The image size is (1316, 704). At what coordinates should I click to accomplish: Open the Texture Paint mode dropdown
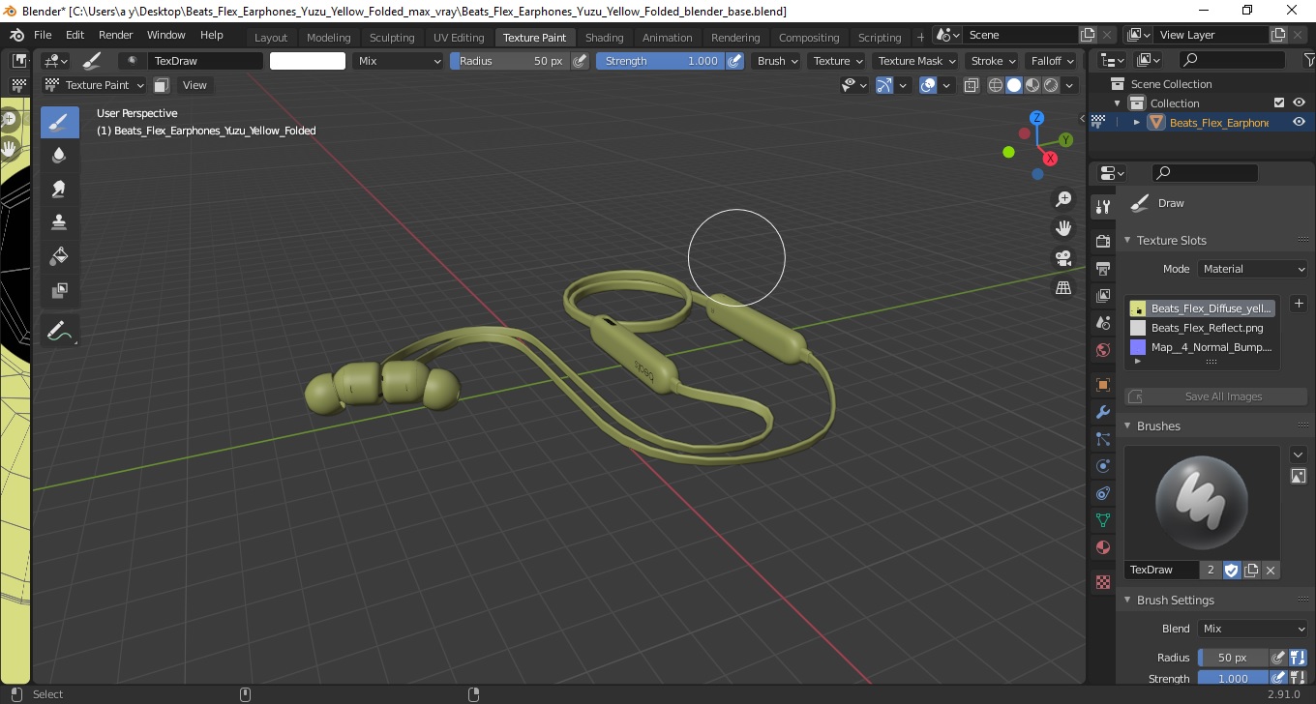pyautogui.click(x=95, y=85)
